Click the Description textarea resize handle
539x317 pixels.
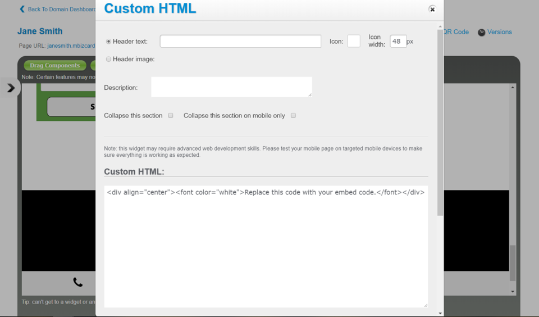(x=310, y=95)
